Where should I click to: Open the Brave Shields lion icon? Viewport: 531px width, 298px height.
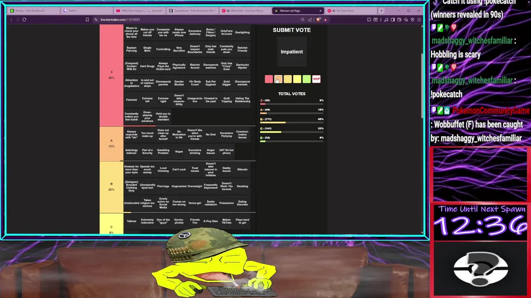(318, 19)
